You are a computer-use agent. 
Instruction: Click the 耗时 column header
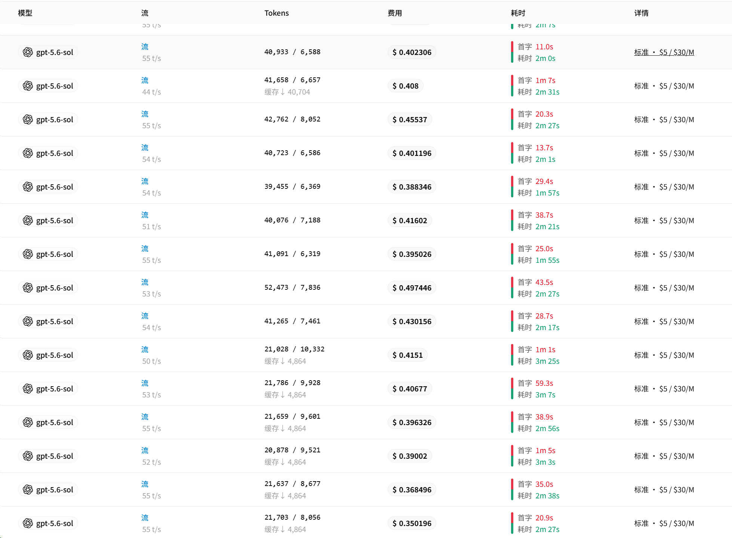coord(518,13)
